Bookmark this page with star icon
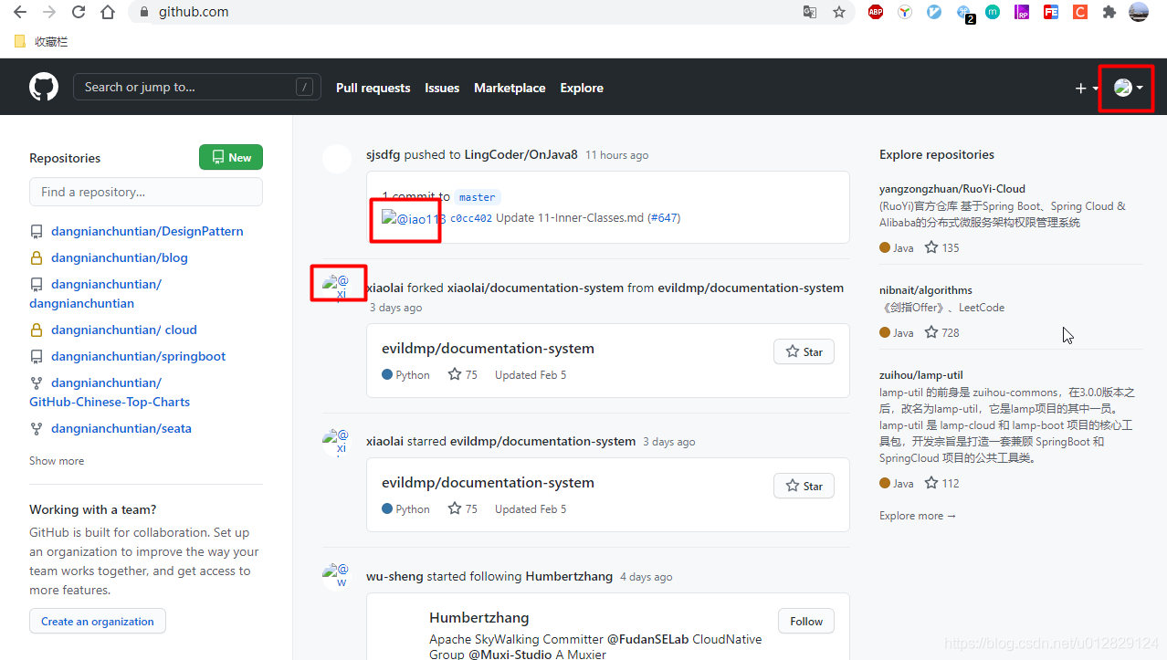 pyautogui.click(x=838, y=12)
